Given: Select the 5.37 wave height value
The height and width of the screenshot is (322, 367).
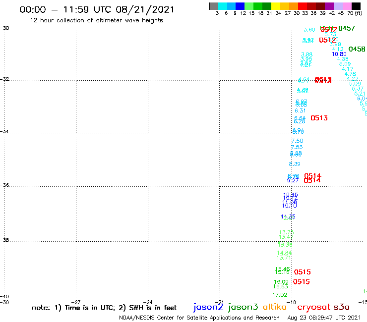Looking at the screenshot, I should coord(358,89).
